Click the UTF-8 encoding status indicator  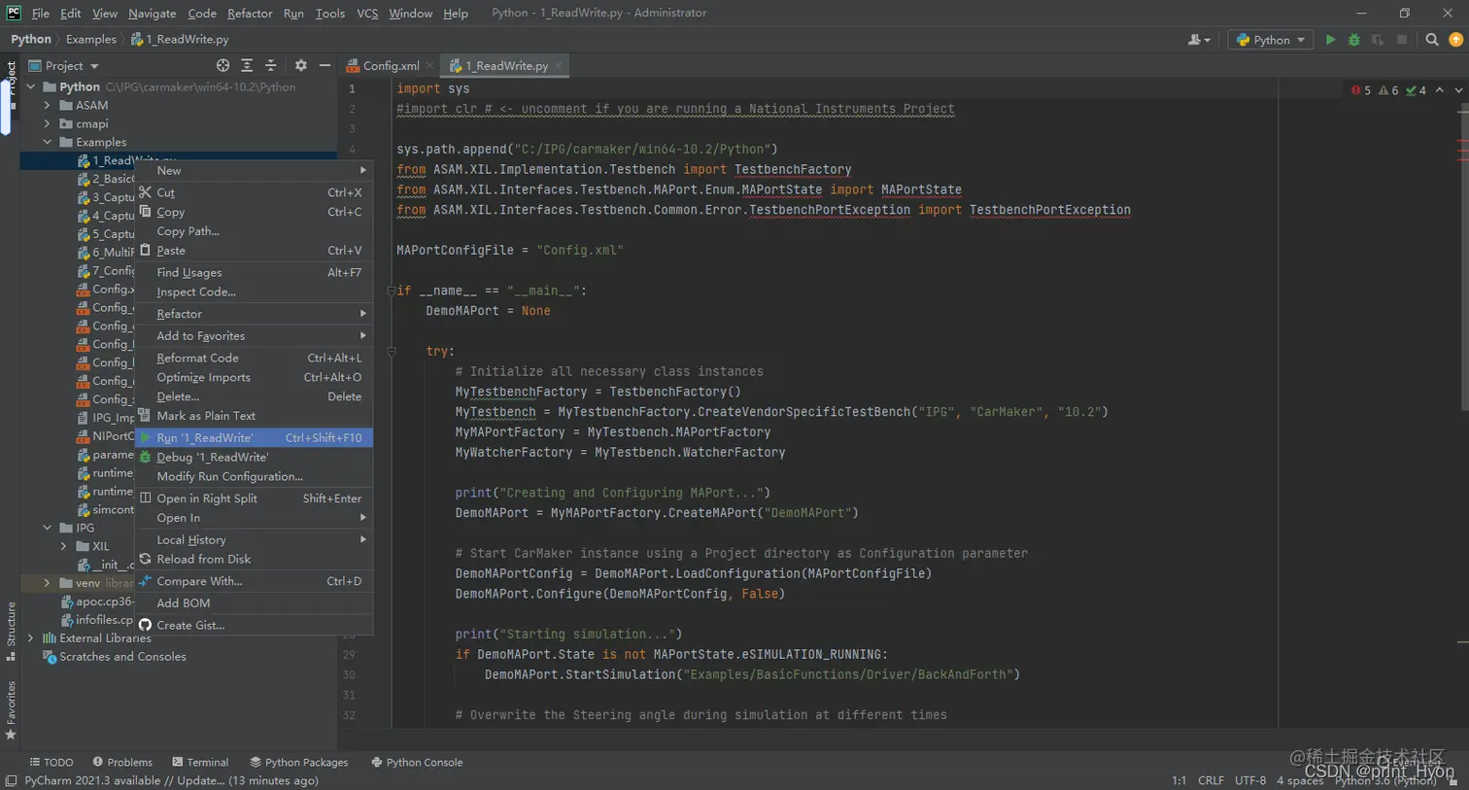pos(1249,780)
